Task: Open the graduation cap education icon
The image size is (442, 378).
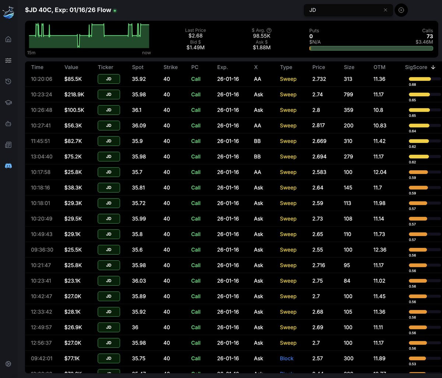Action: (x=8, y=103)
